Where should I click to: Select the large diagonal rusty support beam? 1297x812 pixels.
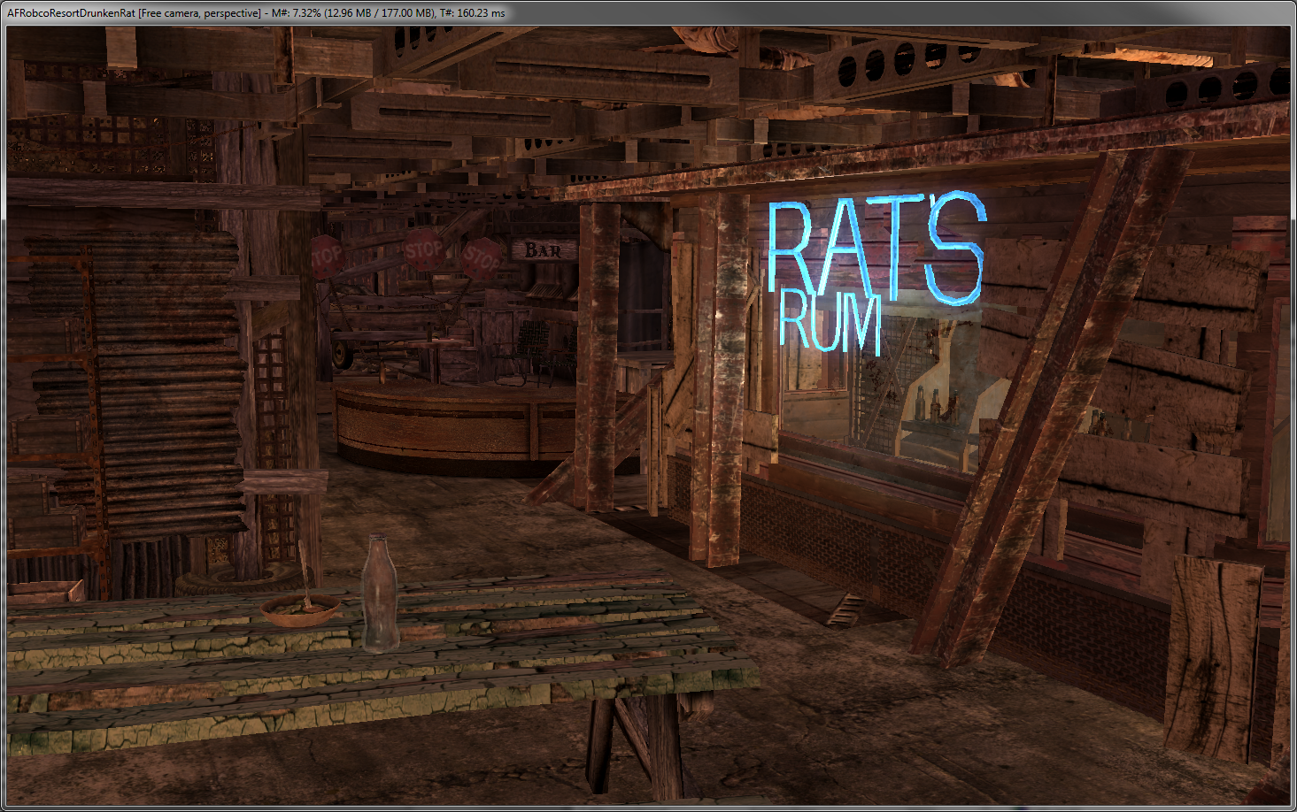click(1054, 406)
